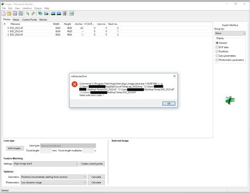Expand the Feature Matching Settings dropdown

click(46, 163)
